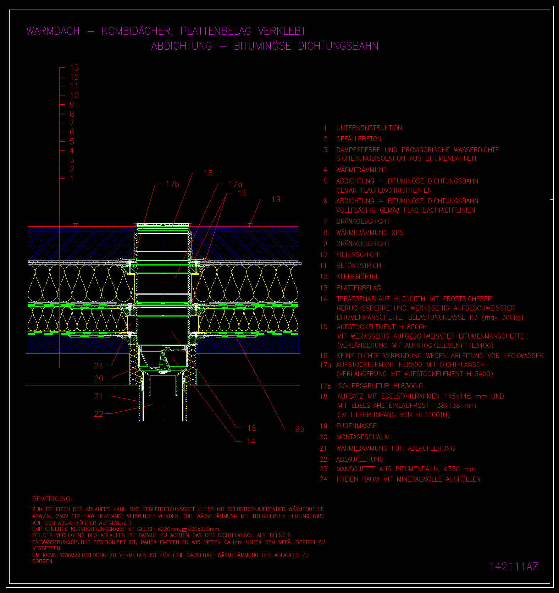
Task: Select legend entry FREIEN RAUM MIT MINERALWOLLE AUSFÜLLEN
Action: pyautogui.click(x=408, y=479)
